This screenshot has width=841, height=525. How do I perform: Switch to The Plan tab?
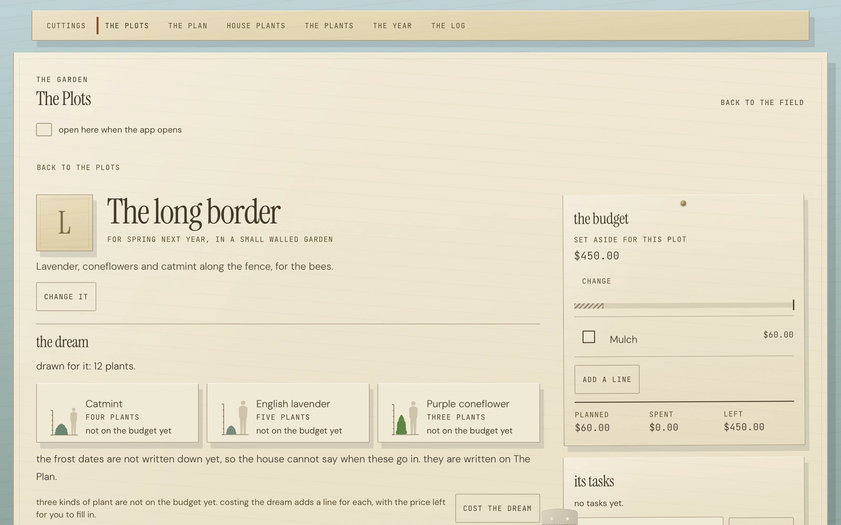point(188,26)
